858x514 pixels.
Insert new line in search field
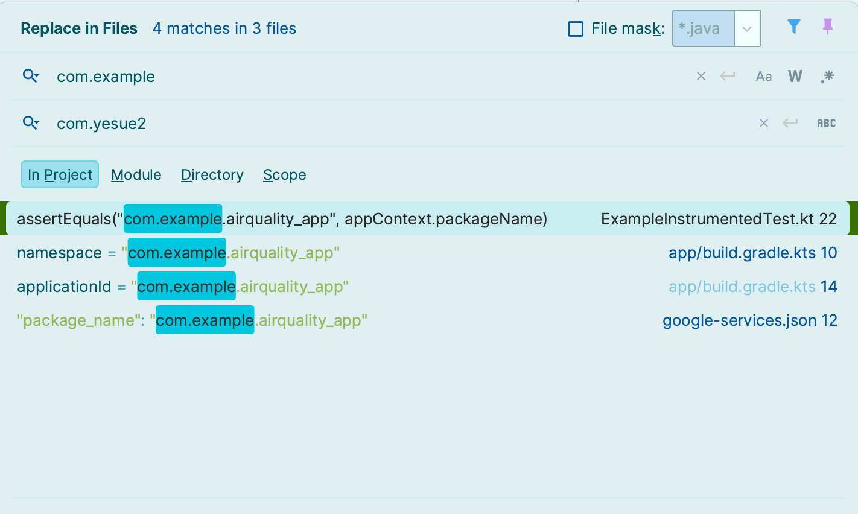point(728,76)
